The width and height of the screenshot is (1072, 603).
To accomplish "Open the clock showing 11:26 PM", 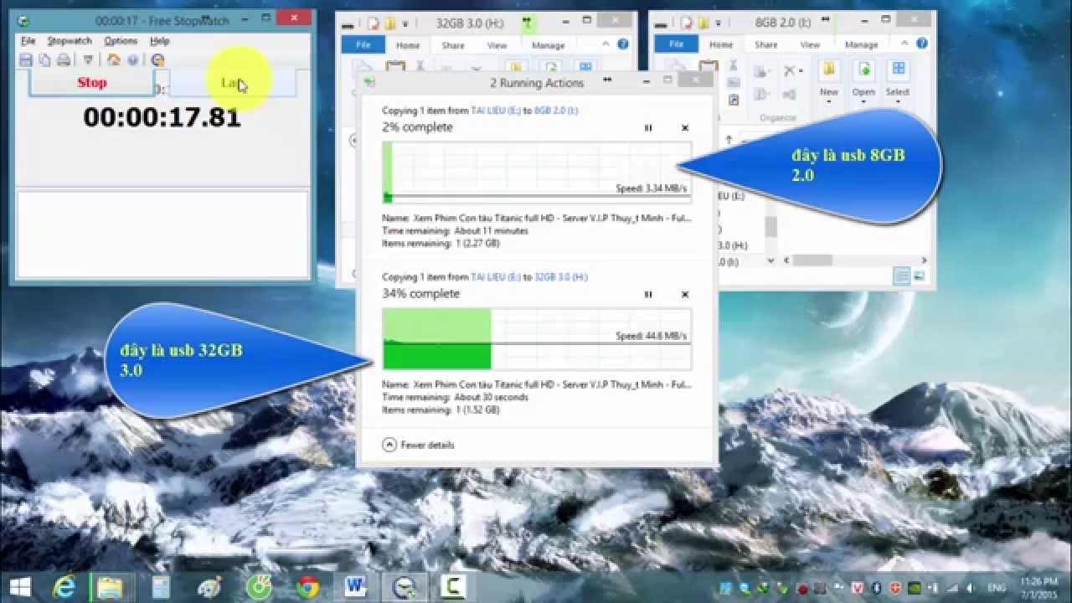I will tap(1038, 587).
